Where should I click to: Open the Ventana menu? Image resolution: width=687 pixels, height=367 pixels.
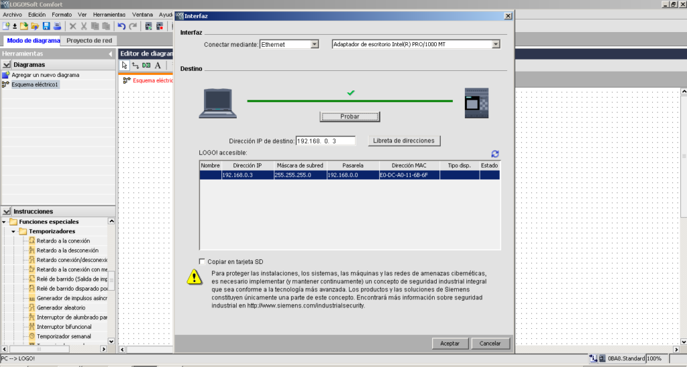pyautogui.click(x=142, y=15)
